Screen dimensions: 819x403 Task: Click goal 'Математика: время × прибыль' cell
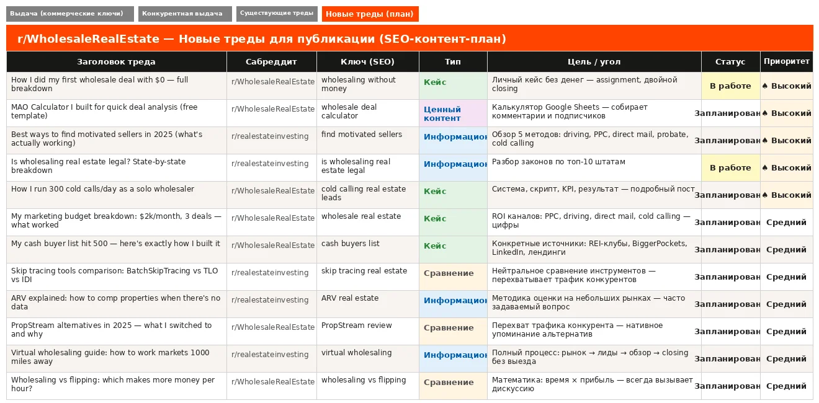[594, 386]
